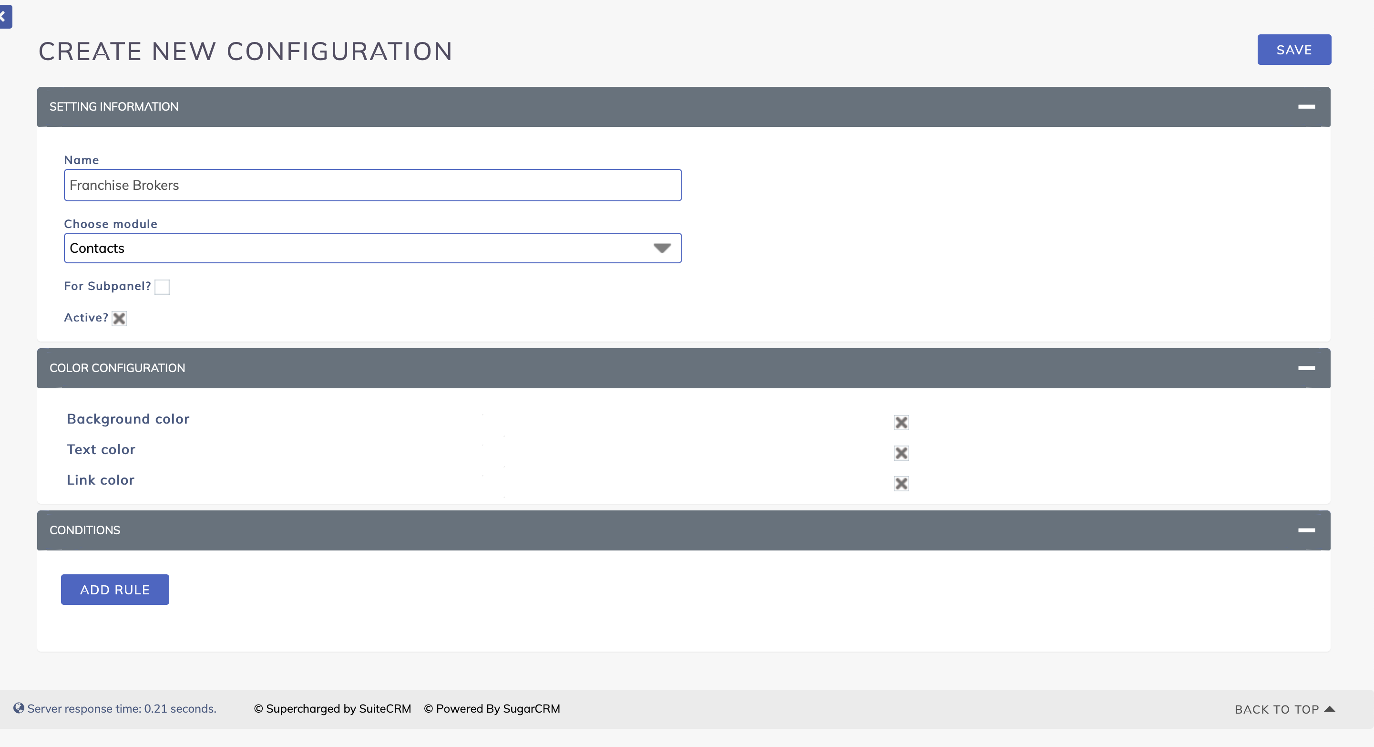
Task: Toggle the Link color checkbox
Action: point(901,483)
